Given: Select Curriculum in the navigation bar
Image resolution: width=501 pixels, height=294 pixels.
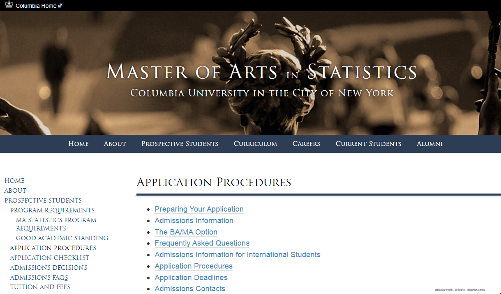Looking at the screenshot, I should pyautogui.click(x=255, y=144).
